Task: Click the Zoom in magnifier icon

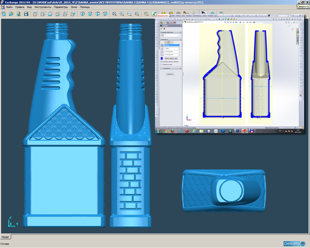Action: tap(122, 14)
